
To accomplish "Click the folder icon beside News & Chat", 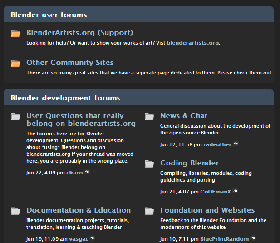I will 149,117.
